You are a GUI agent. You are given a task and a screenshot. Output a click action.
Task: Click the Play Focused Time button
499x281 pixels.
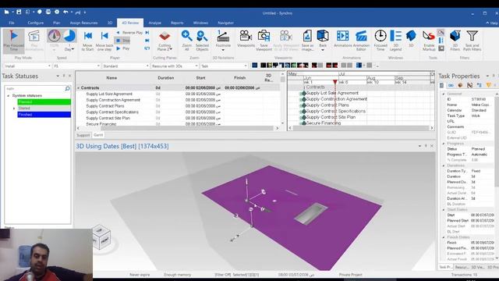coord(14,41)
